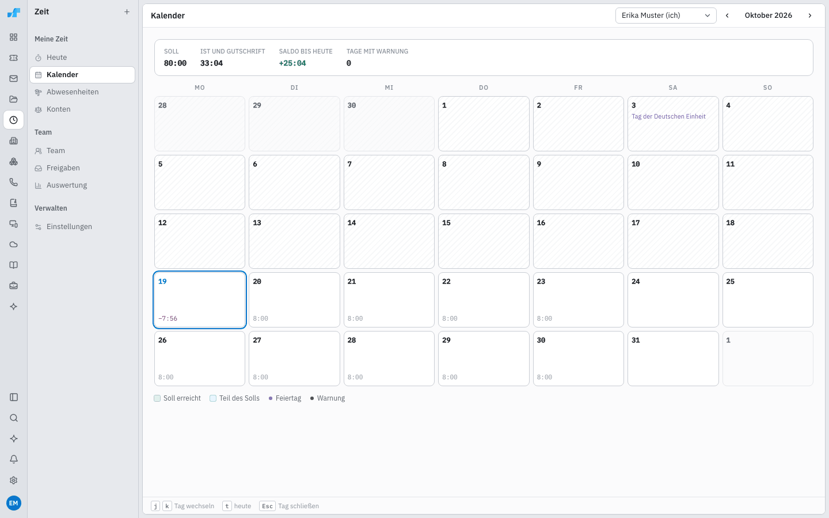This screenshot has height=518, width=829.
Task: Select October 20 in the calendar
Action: [x=294, y=300]
